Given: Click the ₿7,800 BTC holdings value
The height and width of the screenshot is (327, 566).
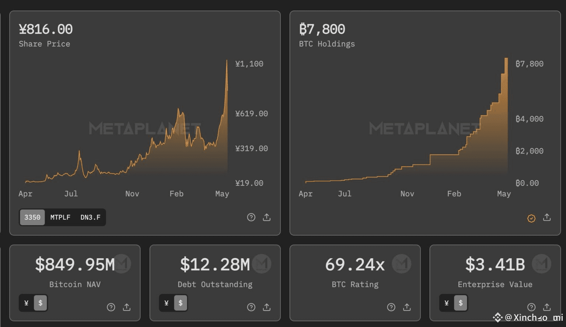Looking at the screenshot, I should tap(322, 29).
